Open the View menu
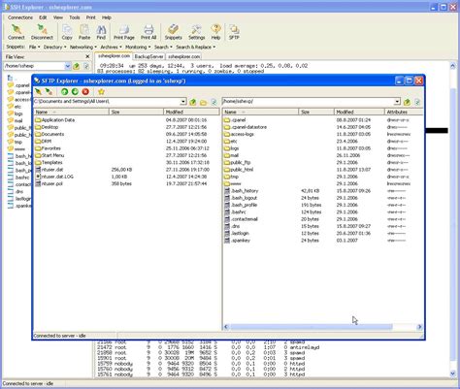Image resolution: width=460 pixels, height=389 pixels. click(58, 17)
